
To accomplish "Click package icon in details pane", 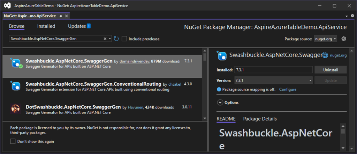I will click(x=221, y=56).
